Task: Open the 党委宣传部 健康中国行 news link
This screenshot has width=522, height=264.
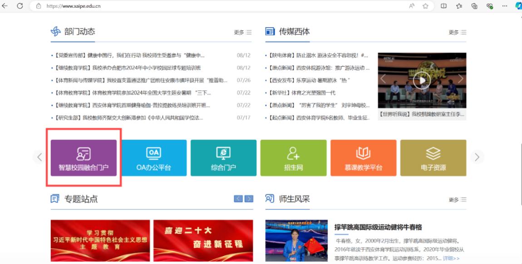Action: coord(129,55)
